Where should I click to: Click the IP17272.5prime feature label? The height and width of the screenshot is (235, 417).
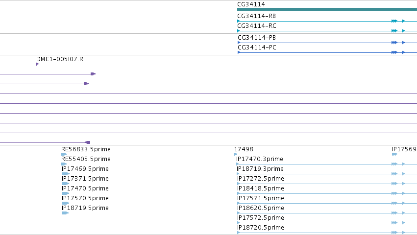click(x=260, y=178)
